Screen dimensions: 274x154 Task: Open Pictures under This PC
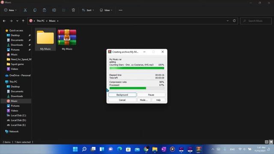point(15,106)
